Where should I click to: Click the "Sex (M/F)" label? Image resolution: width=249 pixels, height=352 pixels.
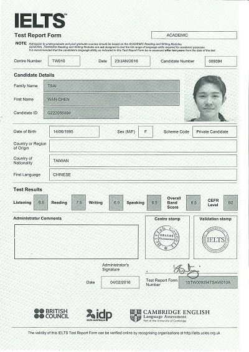pyautogui.click(x=126, y=132)
